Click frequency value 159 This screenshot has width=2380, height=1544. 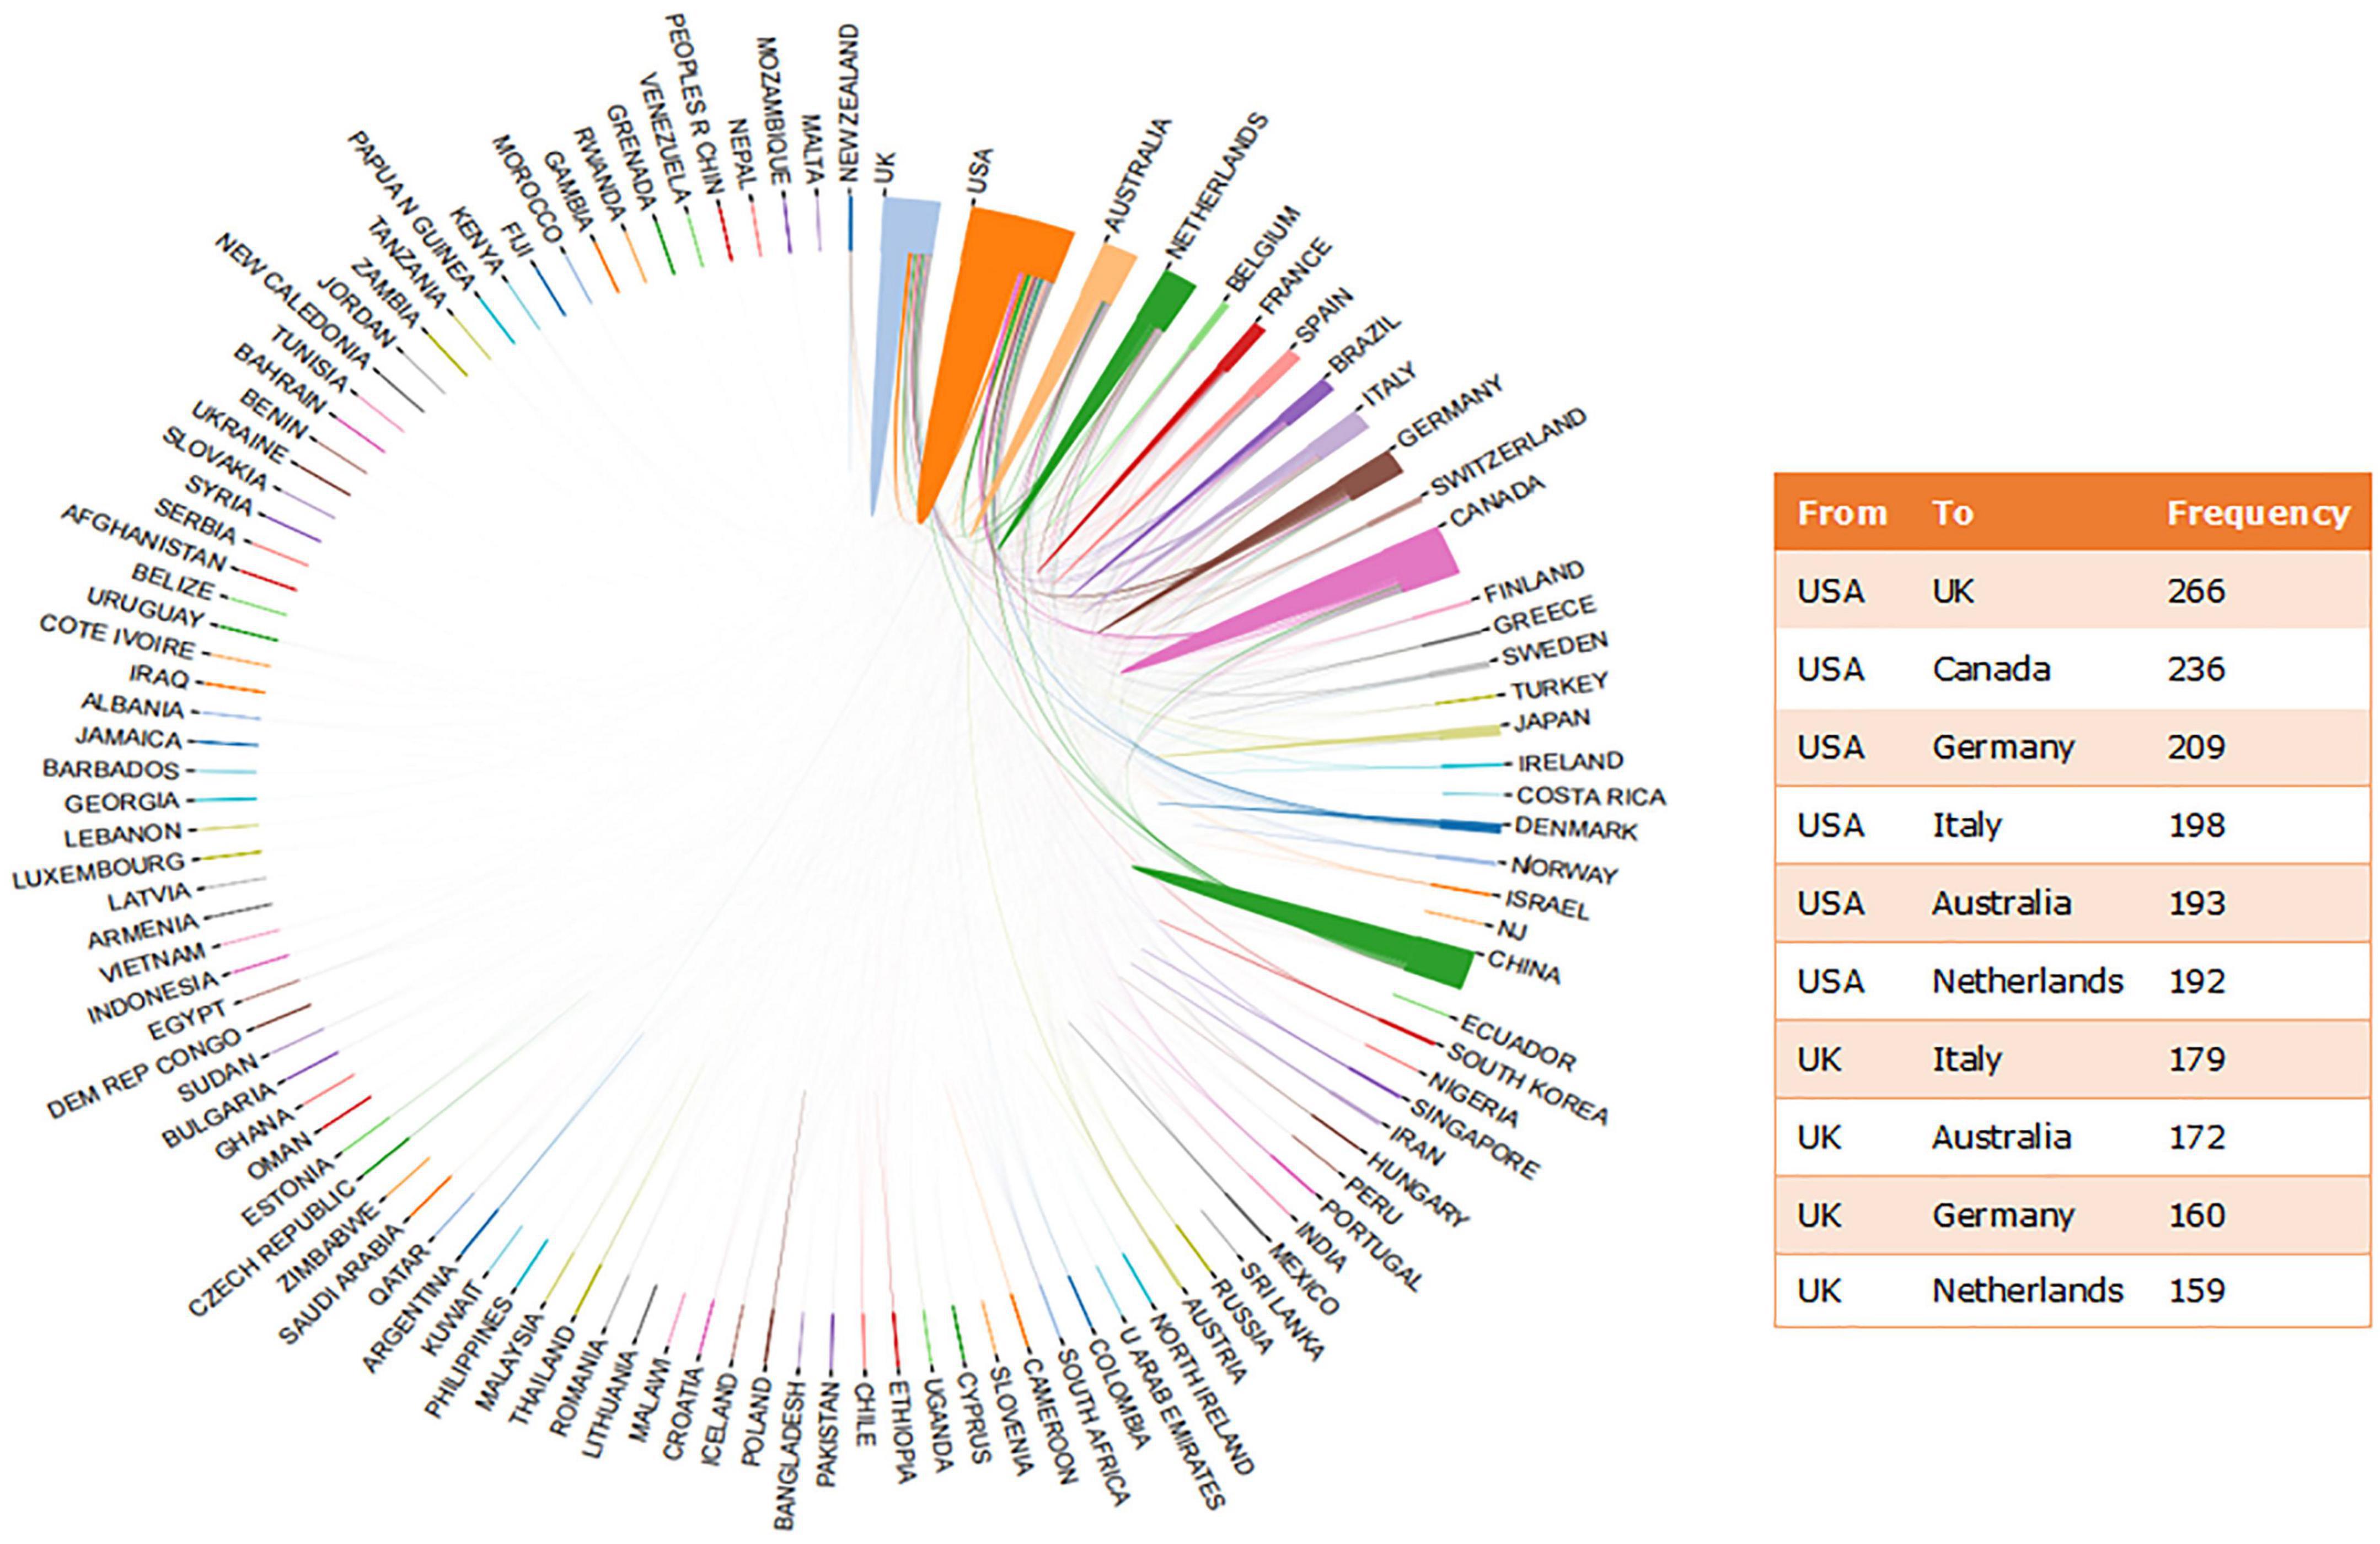click(x=2196, y=1290)
